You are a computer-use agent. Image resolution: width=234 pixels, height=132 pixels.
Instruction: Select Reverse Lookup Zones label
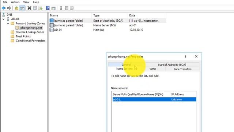pyautogui.click(x=30, y=32)
